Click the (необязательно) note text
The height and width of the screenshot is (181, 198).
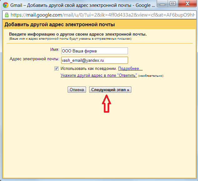[x=151, y=76]
